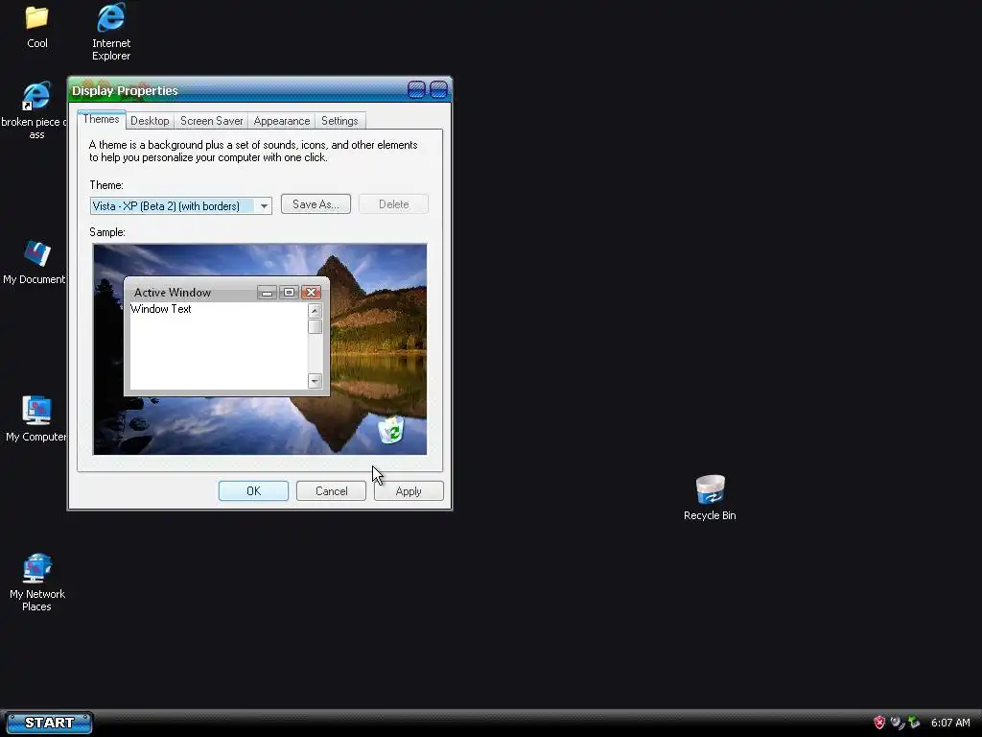Open the Screen Saver tab
This screenshot has width=982, height=737.
point(211,121)
